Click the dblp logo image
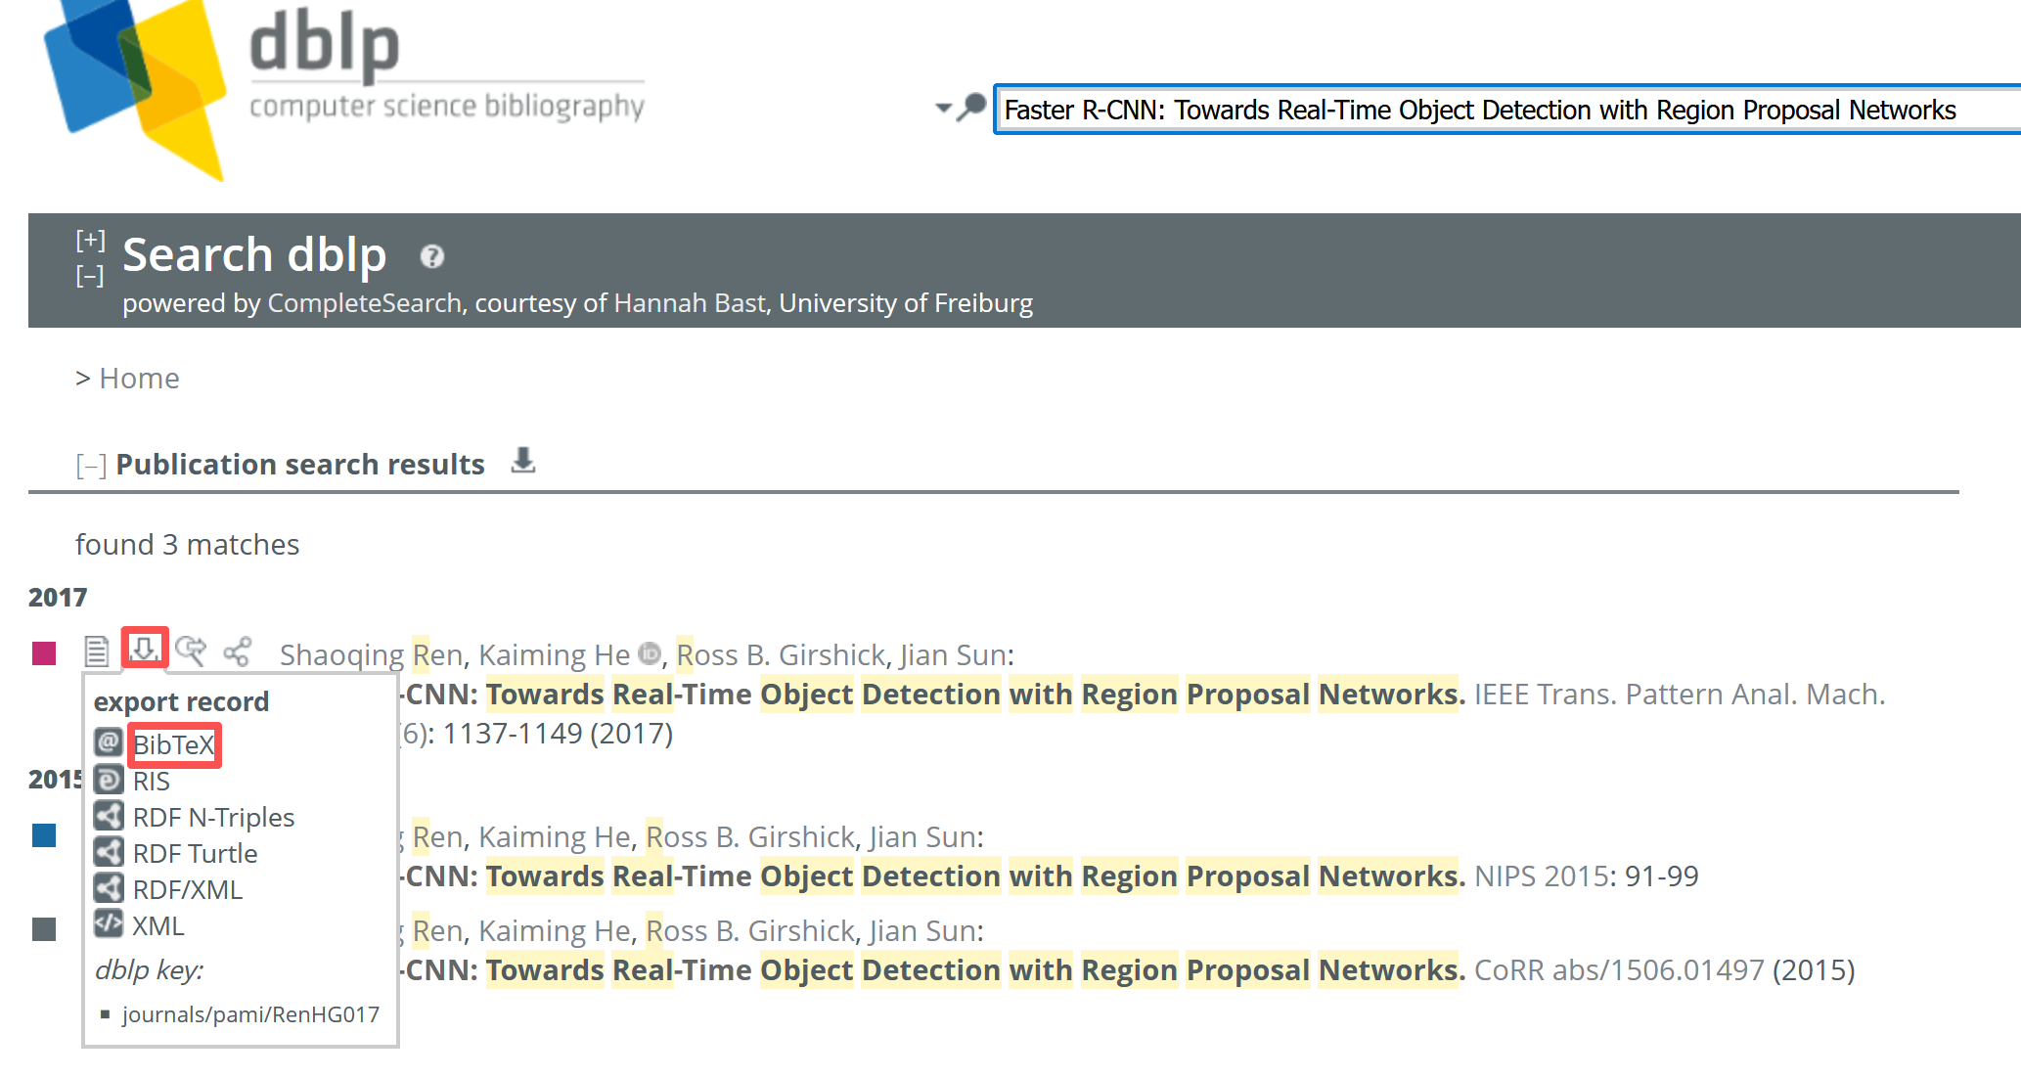 [x=137, y=83]
